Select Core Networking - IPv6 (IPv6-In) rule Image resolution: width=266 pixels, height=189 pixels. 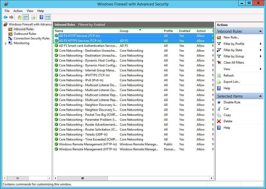pos(134,80)
